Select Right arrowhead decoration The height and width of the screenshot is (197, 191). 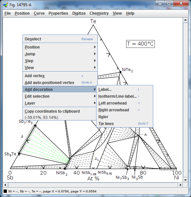[125, 110]
